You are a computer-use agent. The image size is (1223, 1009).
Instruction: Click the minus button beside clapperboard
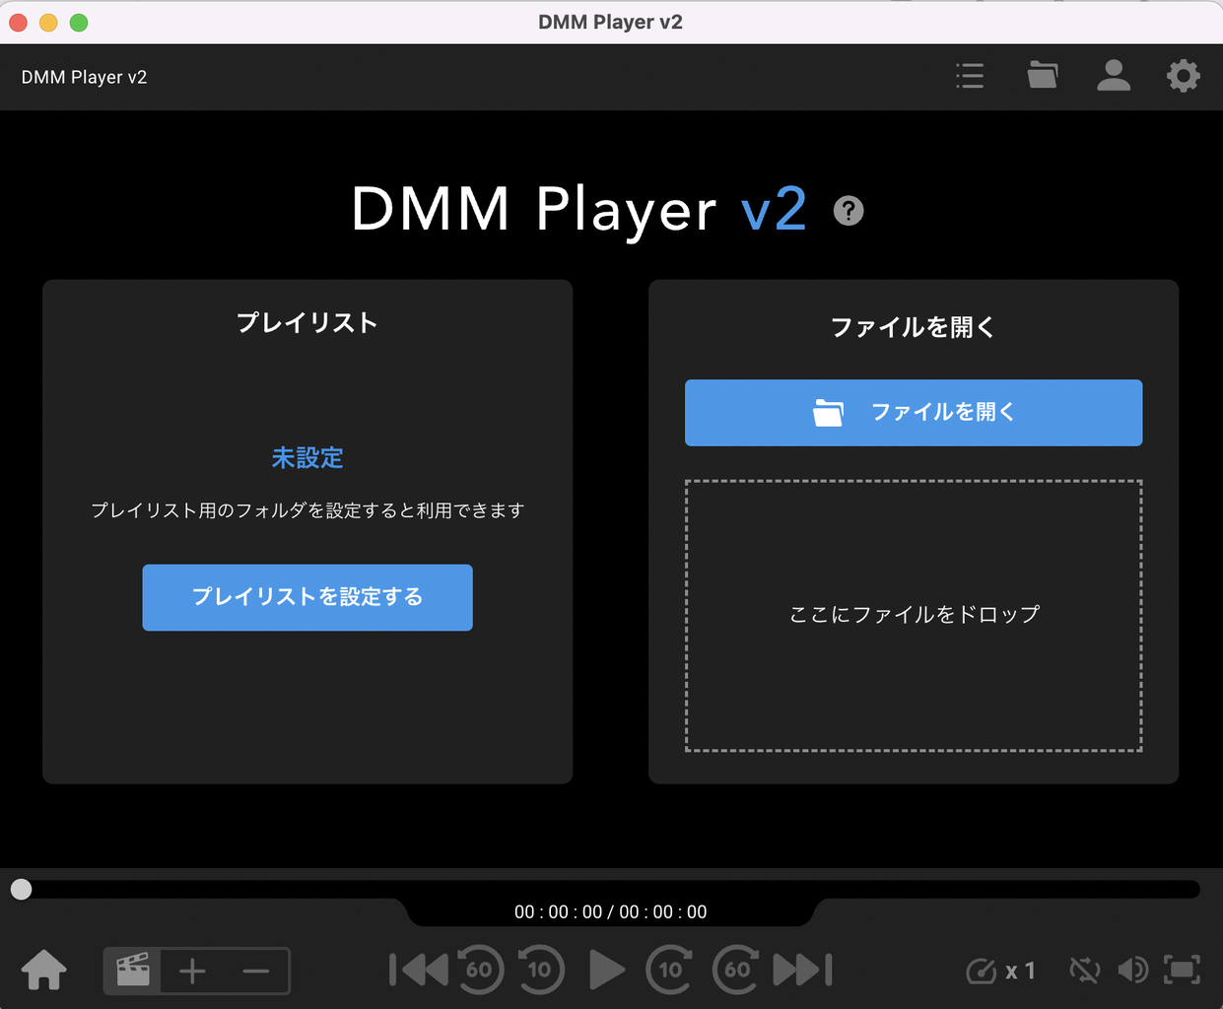[256, 972]
